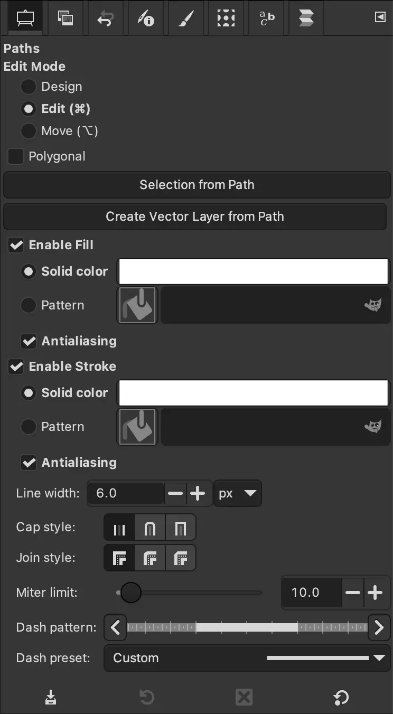
Task: Choose the round join style icon
Action: (150, 558)
